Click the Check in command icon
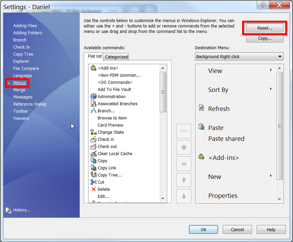Image resolution: width=293 pixels, height=242 pixels. pos(94,139)
